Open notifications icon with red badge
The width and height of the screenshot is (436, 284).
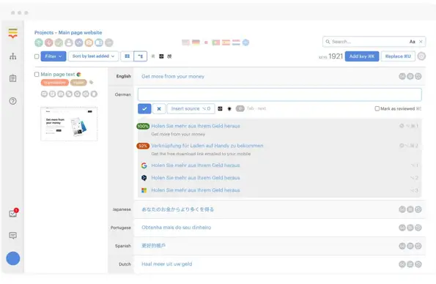(x=13, y=213)
